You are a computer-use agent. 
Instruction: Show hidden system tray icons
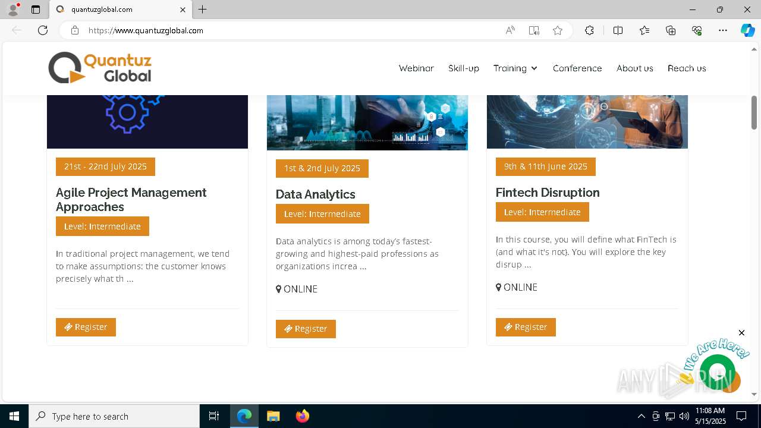pyautogui.click(x=641, y=416)
